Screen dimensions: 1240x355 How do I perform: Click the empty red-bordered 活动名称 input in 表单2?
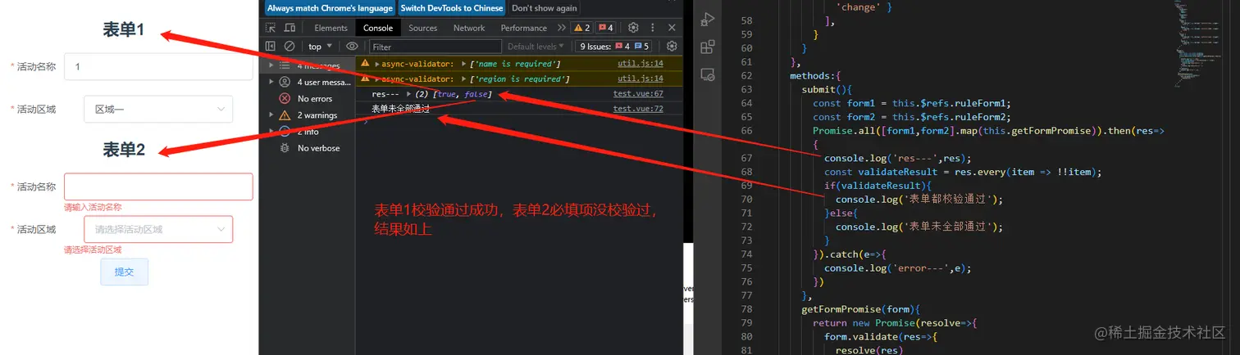pos(158,186)
